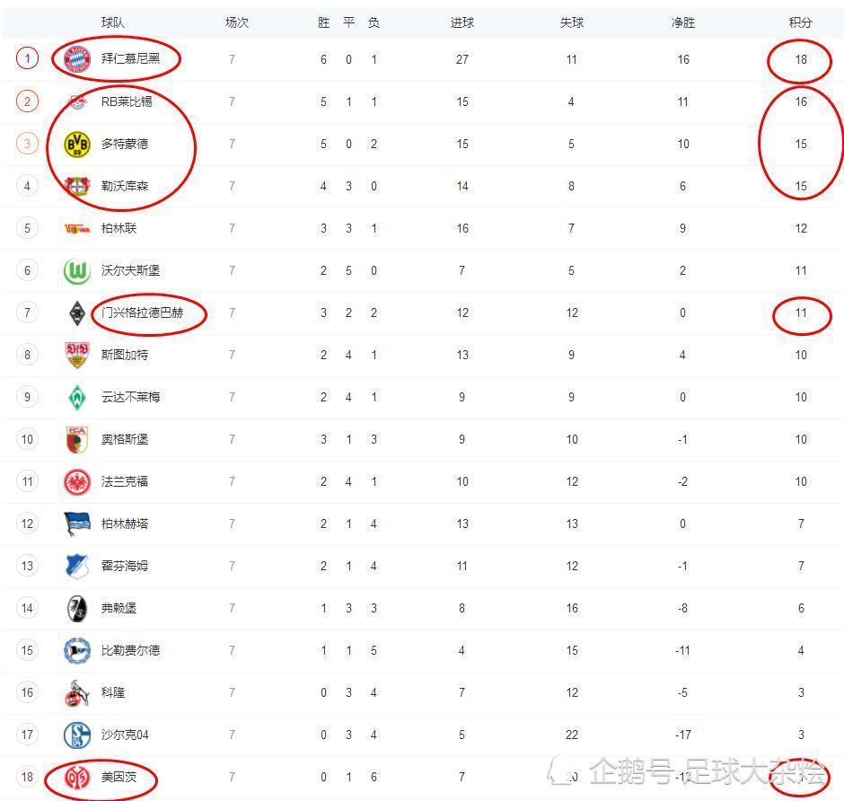Click the Borussia Dortmund BVB logo
Screen dimensions: 844x801
click(x=77, y=144)
